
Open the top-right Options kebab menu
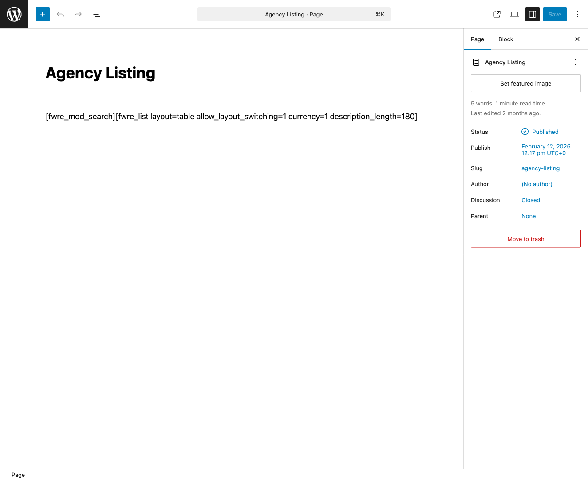click(577, 14)
